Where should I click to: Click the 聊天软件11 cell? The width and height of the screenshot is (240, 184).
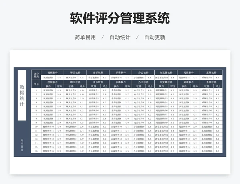point(71,131)
